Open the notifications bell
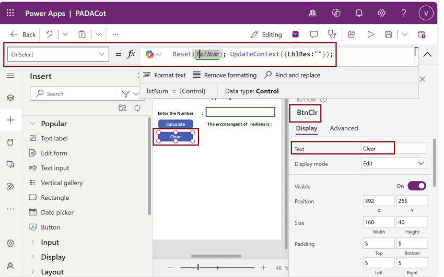The image size is (444, 277). pyautogui.click(x=359, y=13)
